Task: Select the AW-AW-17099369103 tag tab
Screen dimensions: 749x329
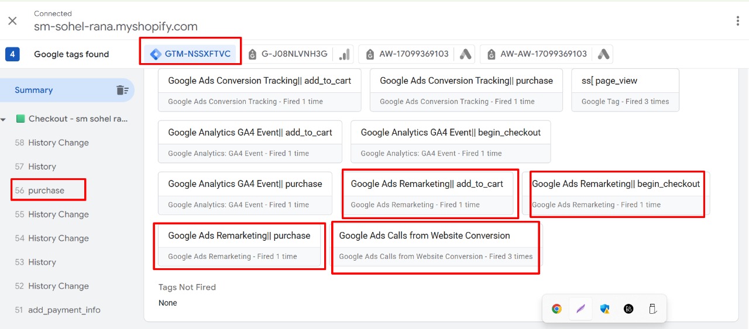Action: (x=536, y=54)
